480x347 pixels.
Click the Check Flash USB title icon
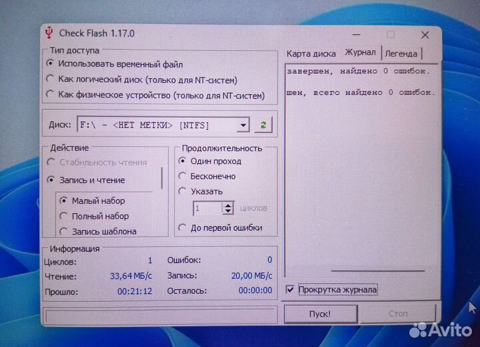coord(49,33)
